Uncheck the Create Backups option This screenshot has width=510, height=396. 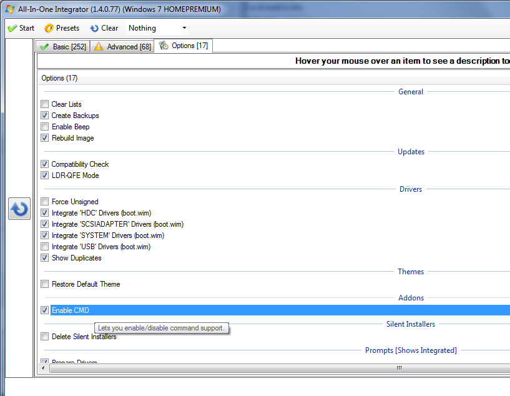pyautogui.click(x=44, y=116)
